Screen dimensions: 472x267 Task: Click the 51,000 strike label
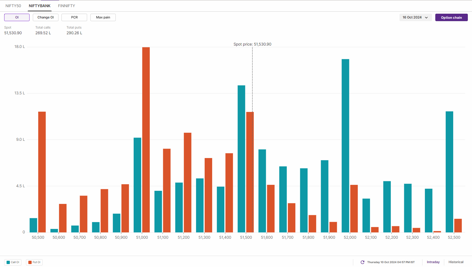142,238
